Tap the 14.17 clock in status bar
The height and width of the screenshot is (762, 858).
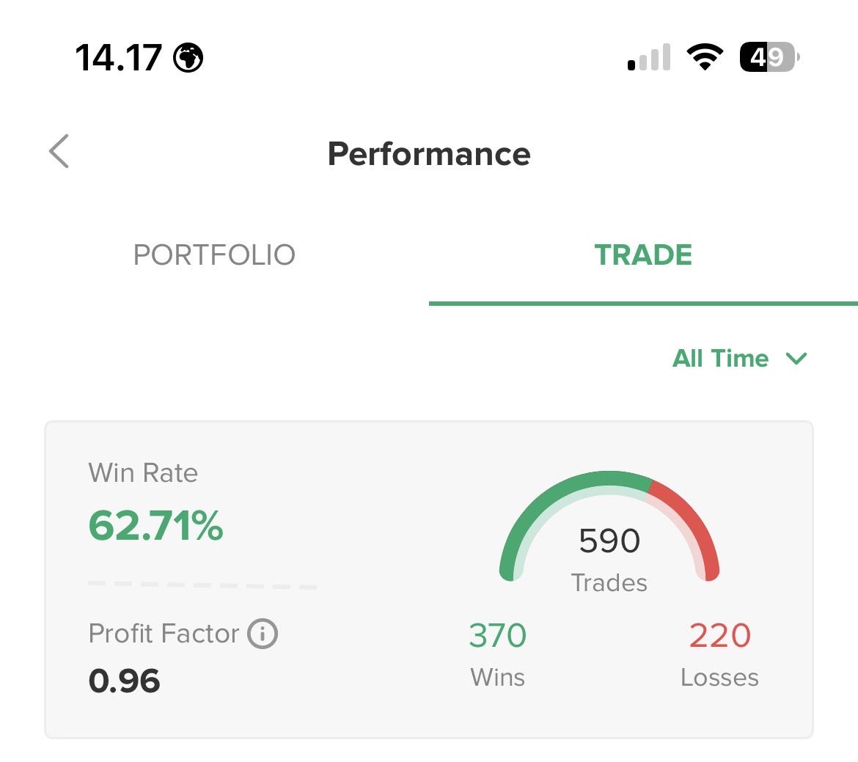pyautogui.click(x=118, y=57)
